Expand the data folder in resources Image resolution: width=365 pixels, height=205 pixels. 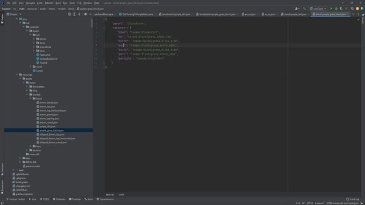tap(21, 158)
